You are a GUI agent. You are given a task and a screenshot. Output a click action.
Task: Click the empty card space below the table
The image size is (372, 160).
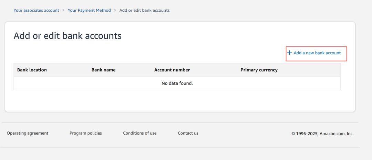pyautogui.click(x=177, y=101)
